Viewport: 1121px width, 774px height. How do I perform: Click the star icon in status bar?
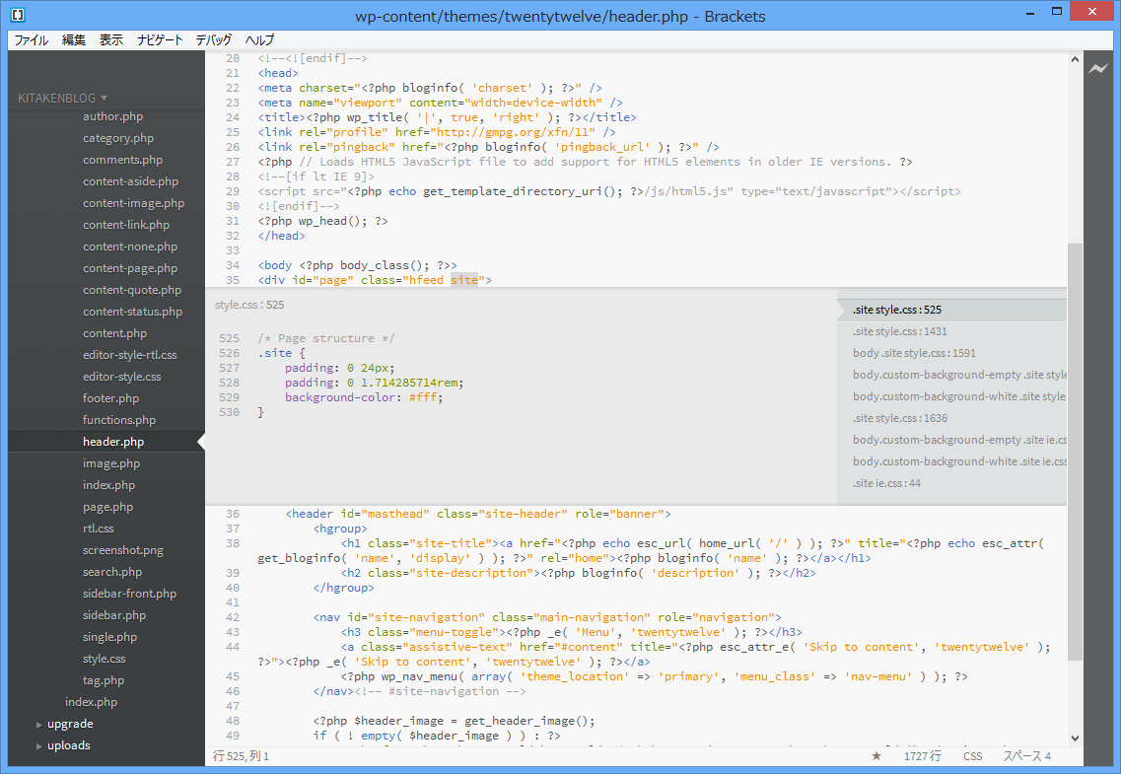click(876, 756)
